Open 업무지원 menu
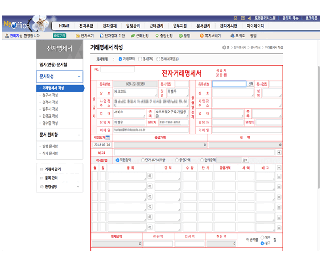The width and height of the screenshot is (322, 266). click(180, 26)
